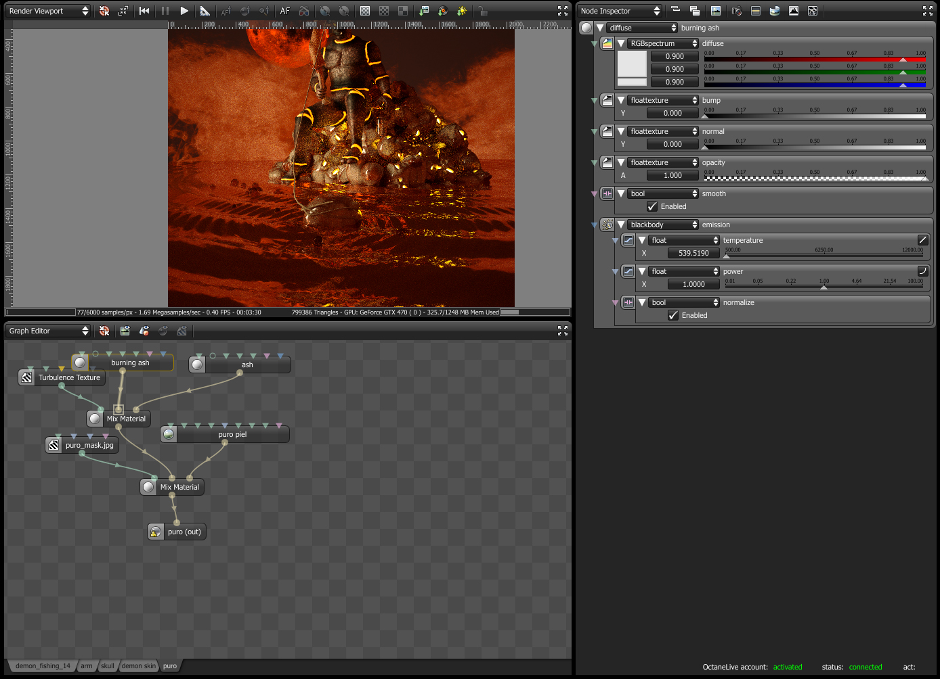Select the puro tab
The image size is (940, 679).
(170, 666)
